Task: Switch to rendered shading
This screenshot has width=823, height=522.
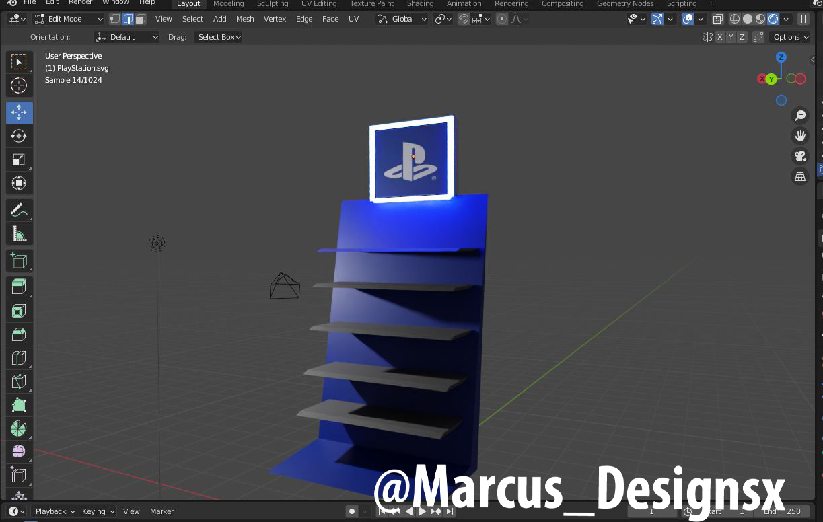Action: pos(773,19)
